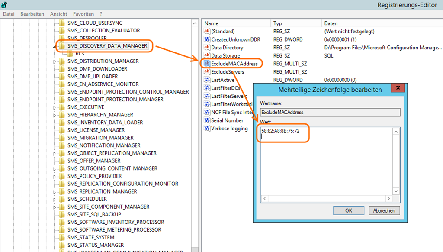443x252 pixels.
Task: Click the ExcludeServers value icon
Action: (207, 72)
